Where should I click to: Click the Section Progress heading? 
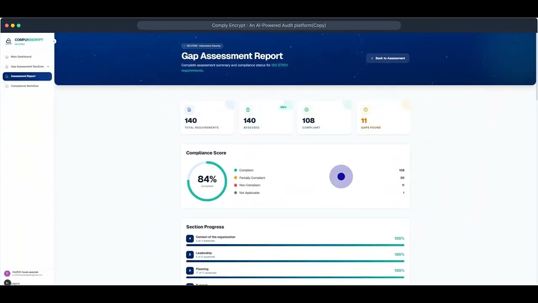[205, 227]
